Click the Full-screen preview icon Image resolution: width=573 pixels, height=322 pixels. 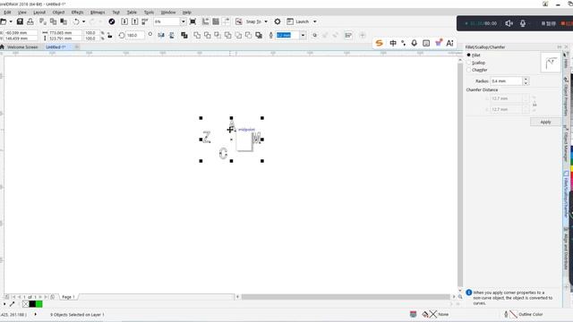tap(193, 21)
